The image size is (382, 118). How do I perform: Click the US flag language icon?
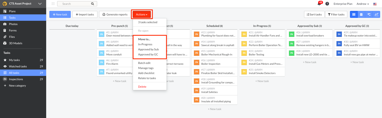[375, 4]
